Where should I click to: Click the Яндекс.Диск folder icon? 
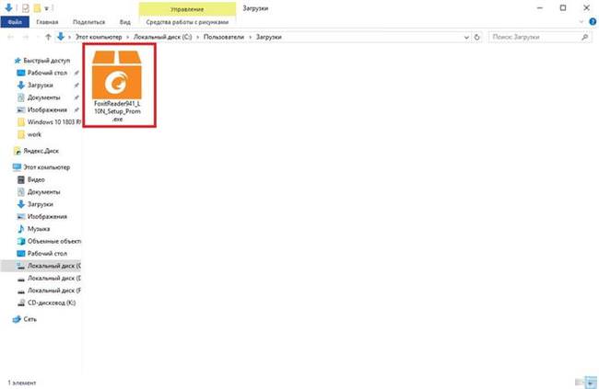[x=18, y=151]
